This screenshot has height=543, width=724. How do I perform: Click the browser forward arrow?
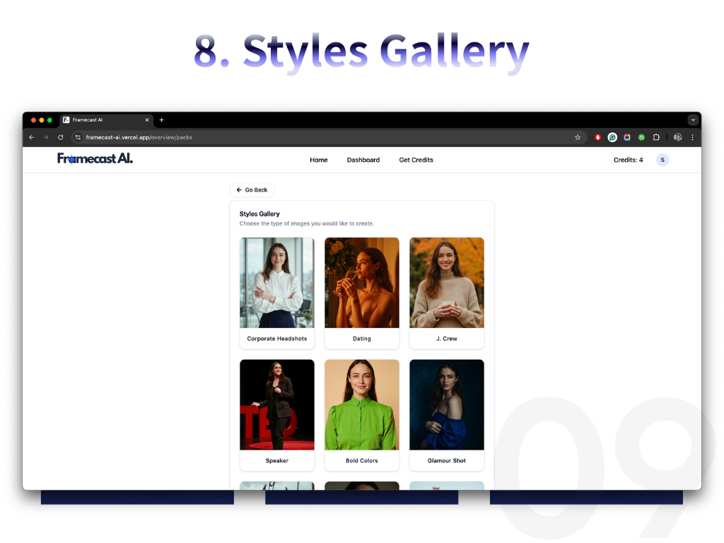coord(46,137)
